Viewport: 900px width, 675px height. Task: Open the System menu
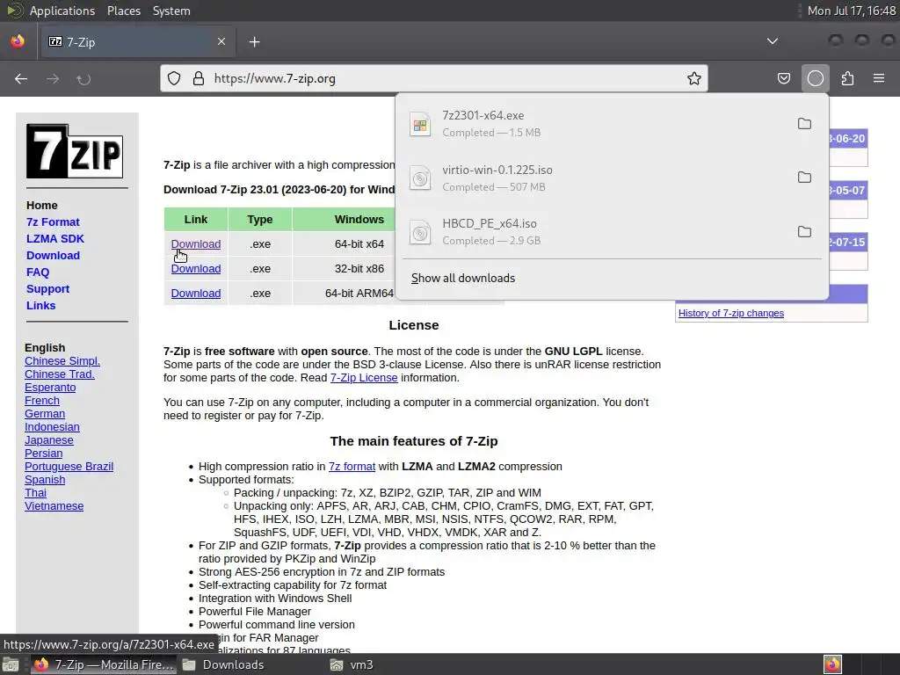coord(171,11)
